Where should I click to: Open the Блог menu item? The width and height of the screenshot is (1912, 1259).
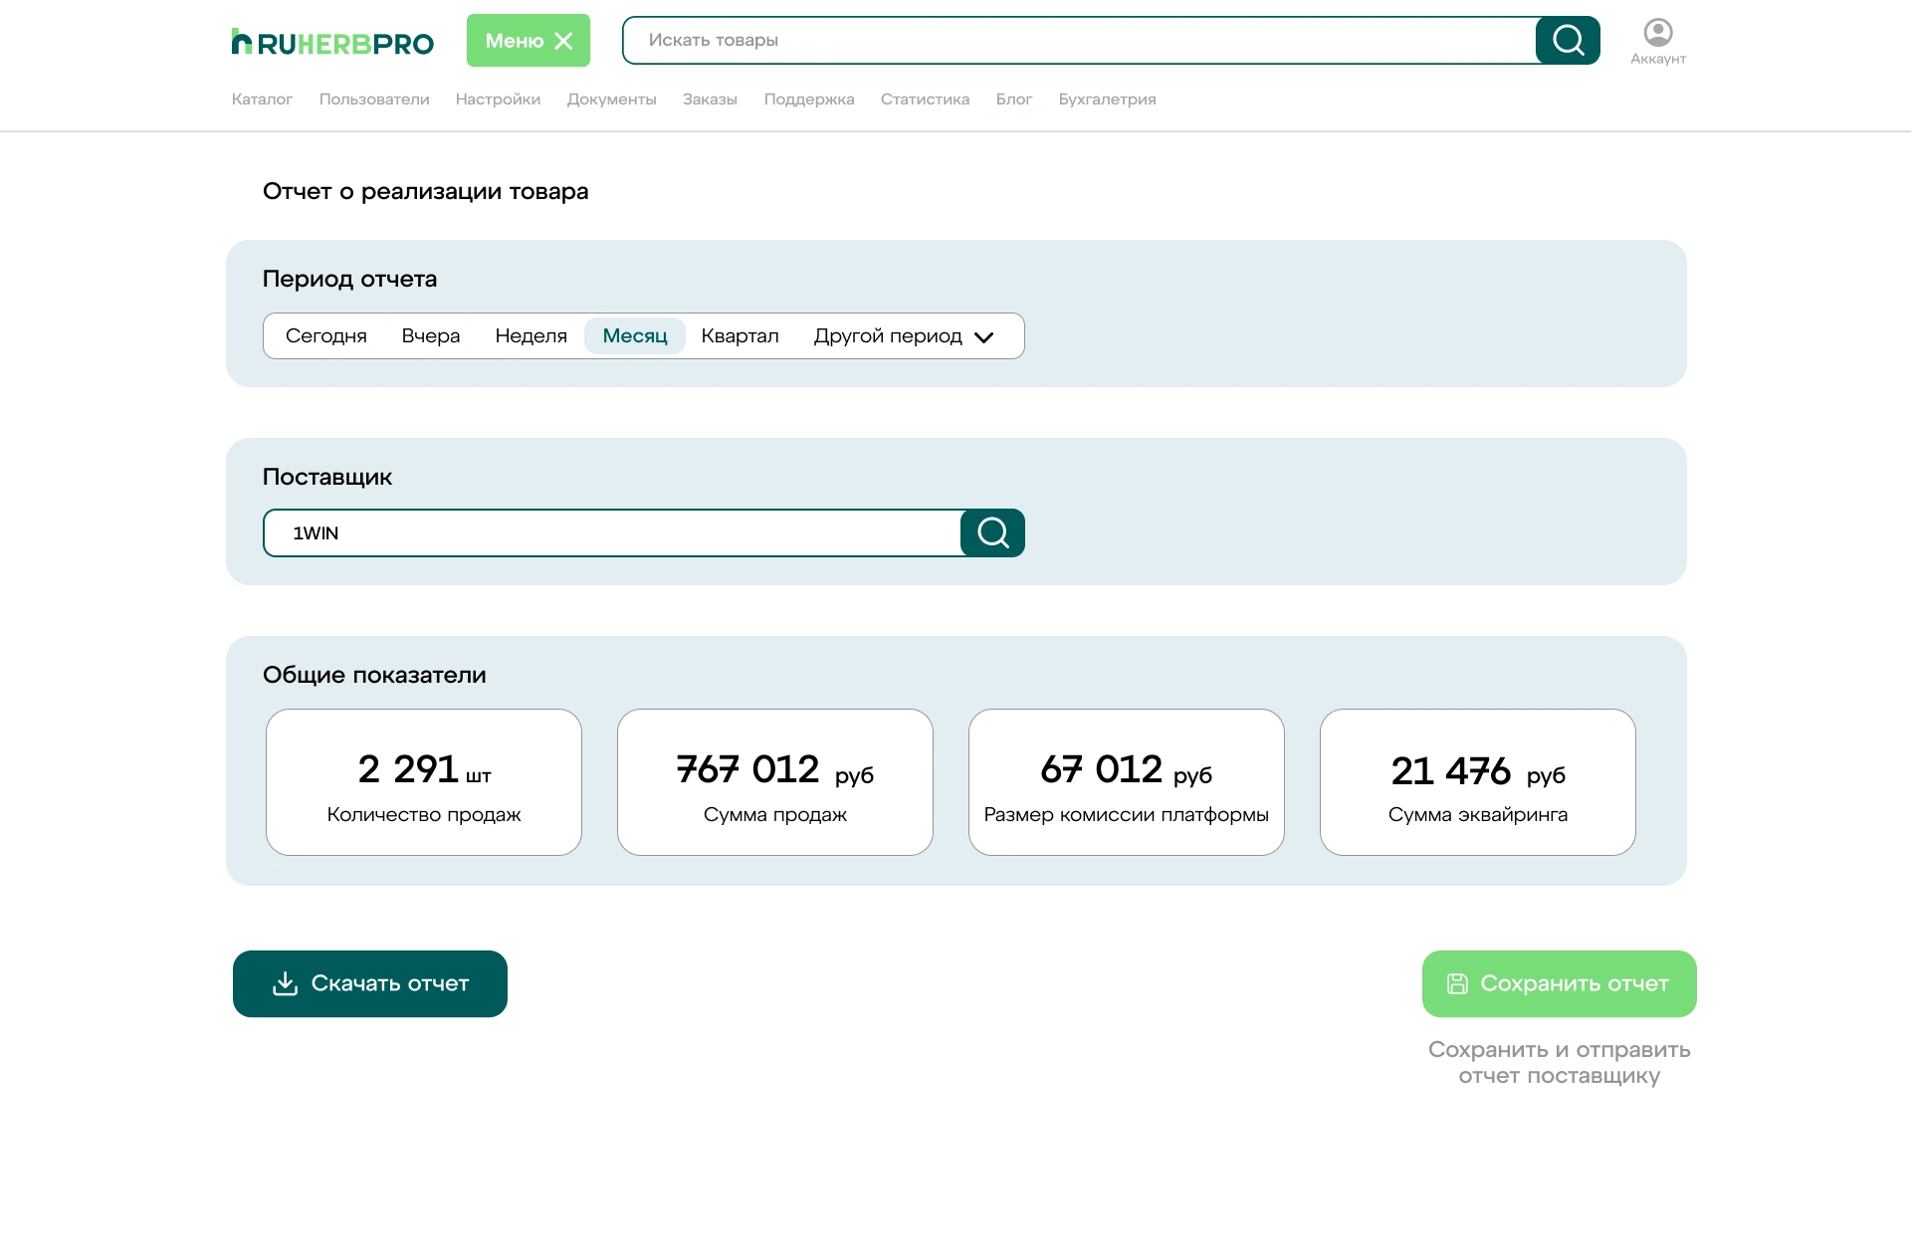[x=1014, y=99]
